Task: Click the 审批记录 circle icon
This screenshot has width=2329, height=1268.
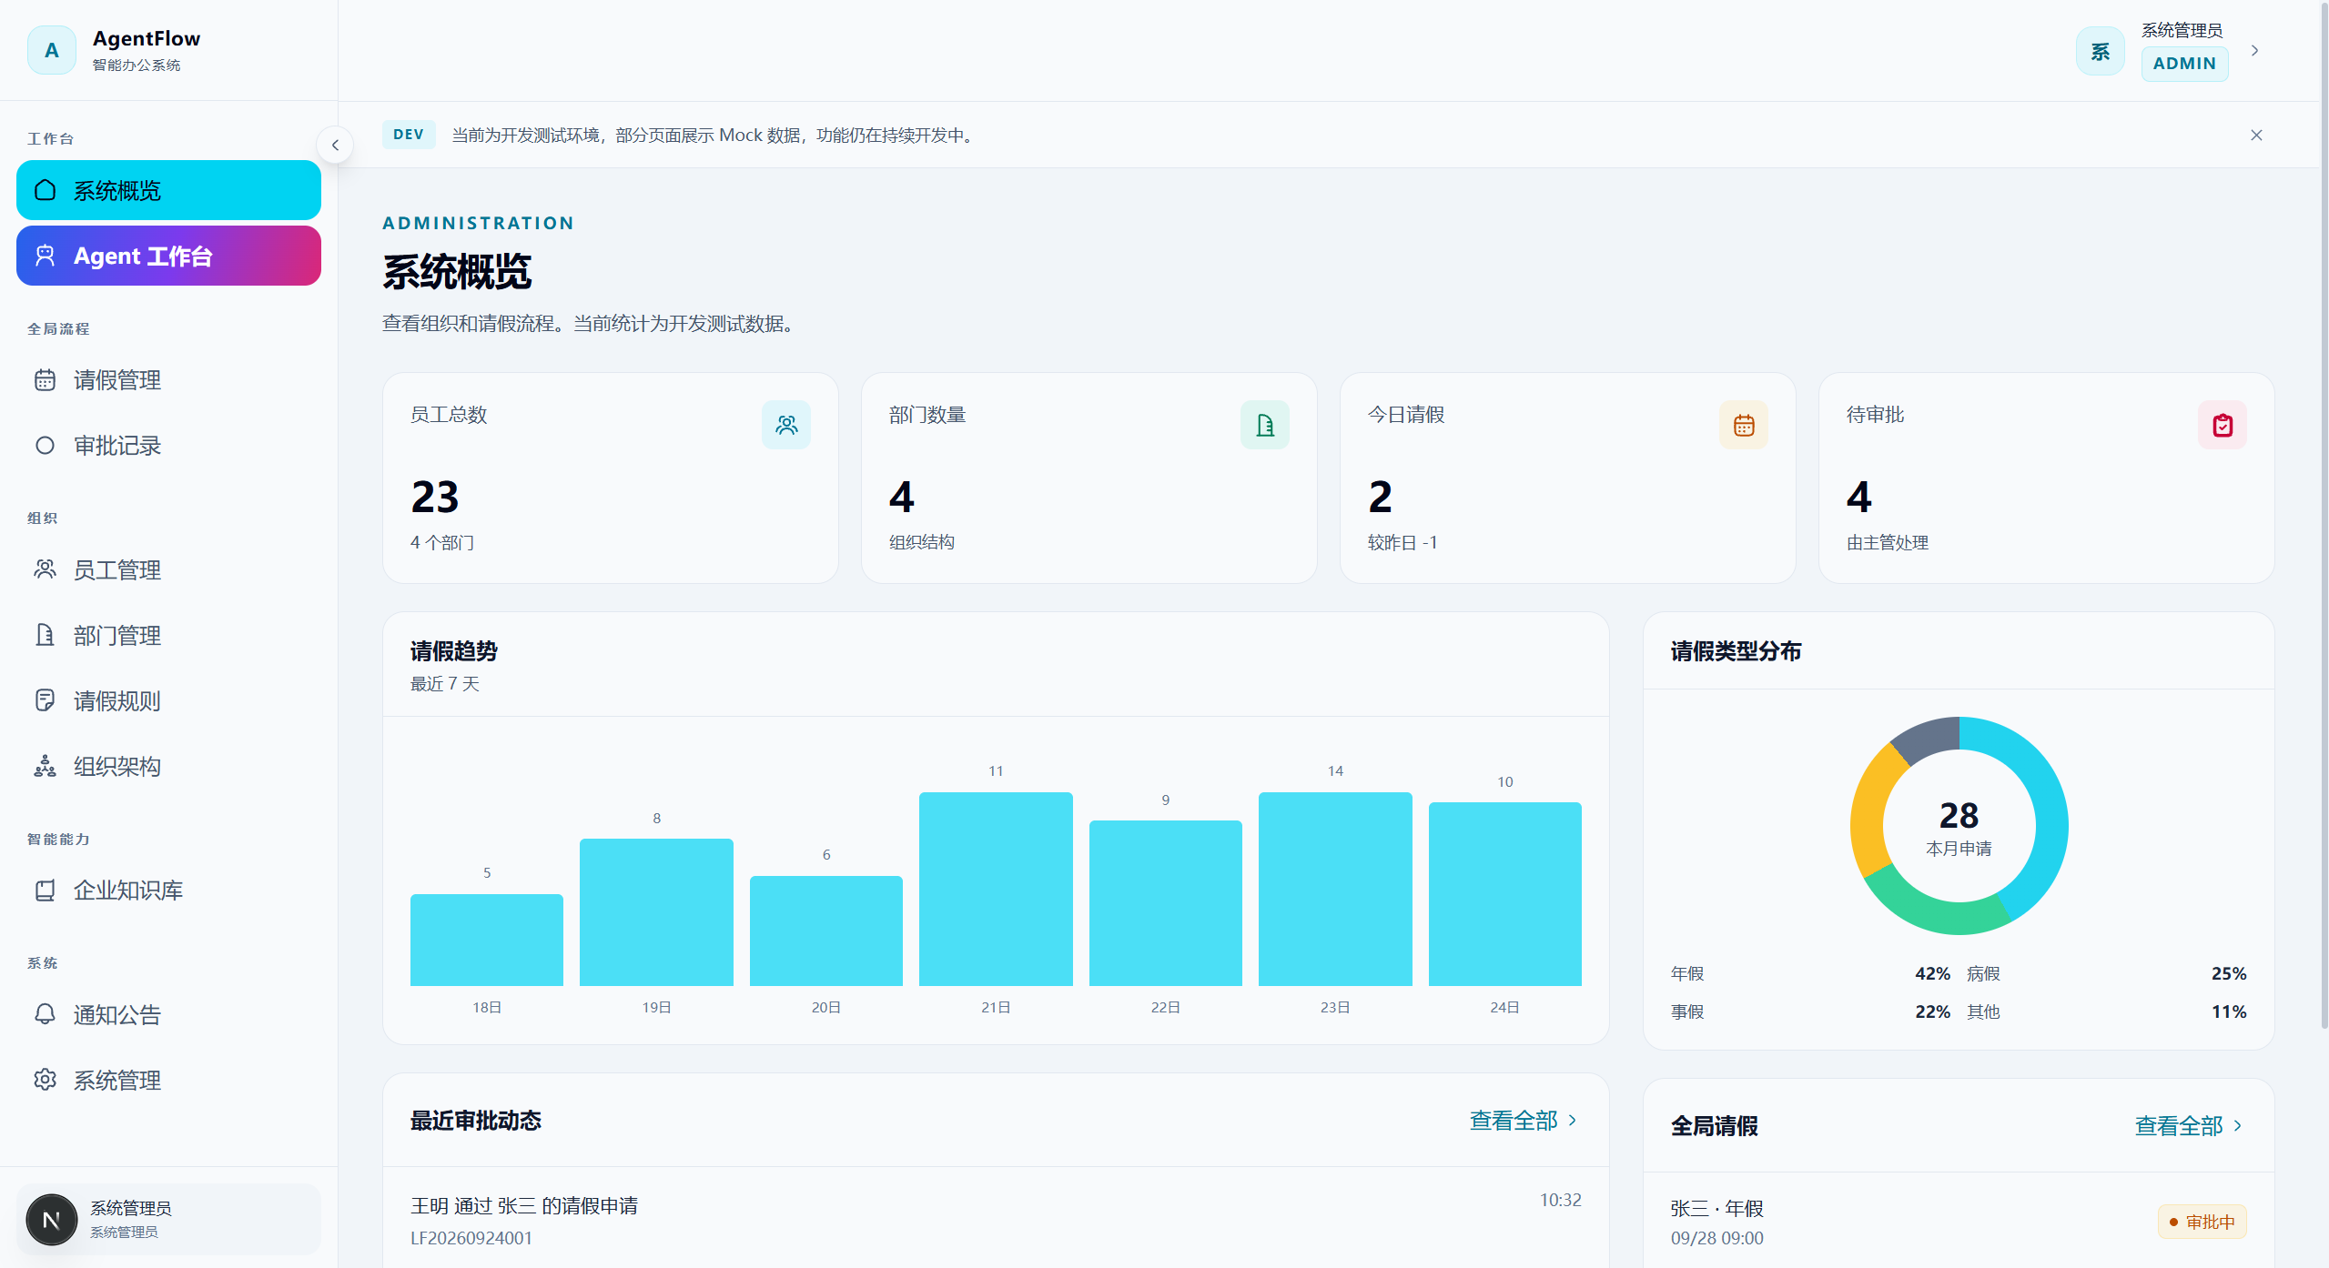Action: pyautogui.click(x=45, y=446)
